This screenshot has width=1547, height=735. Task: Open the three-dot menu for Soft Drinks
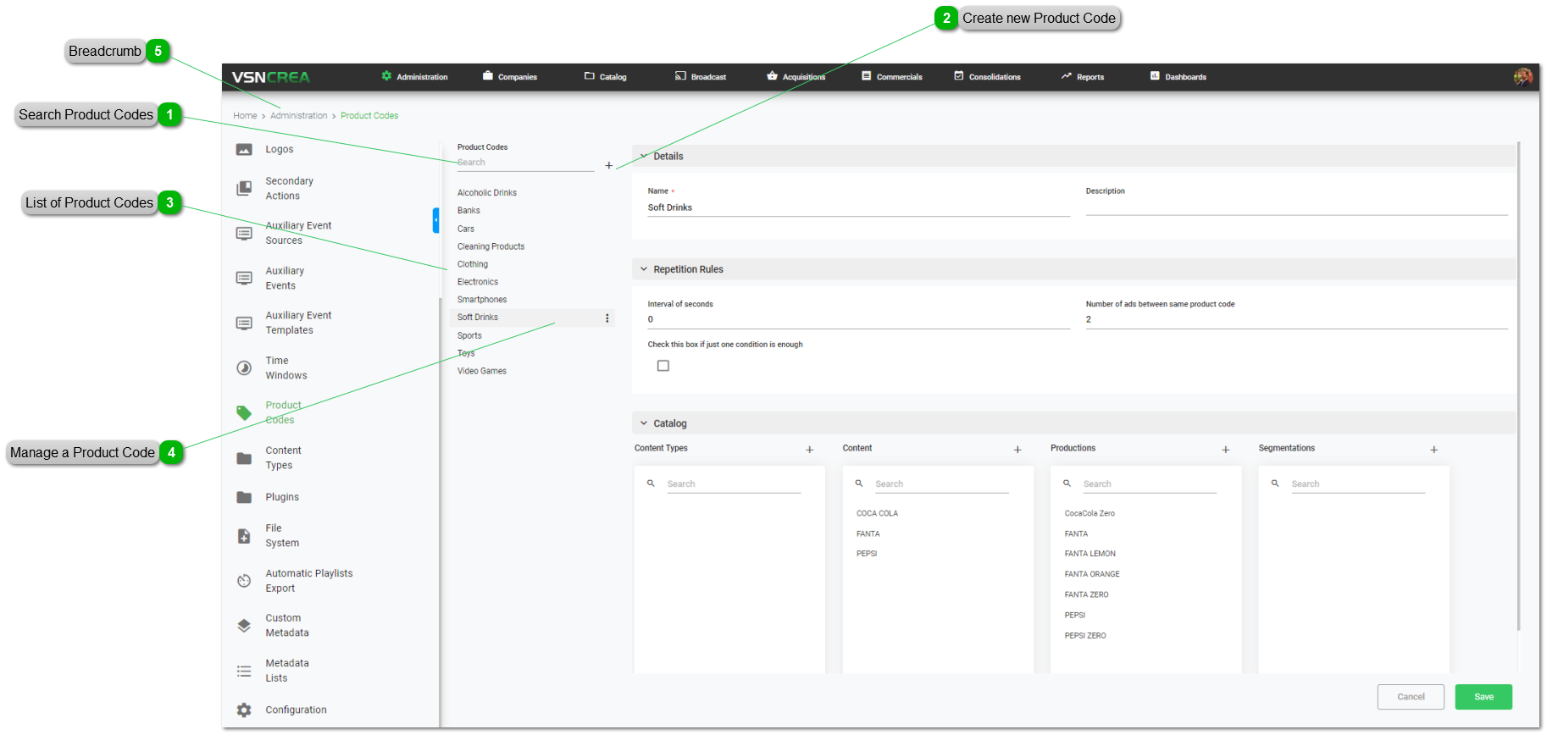click(x=607, y=318)
